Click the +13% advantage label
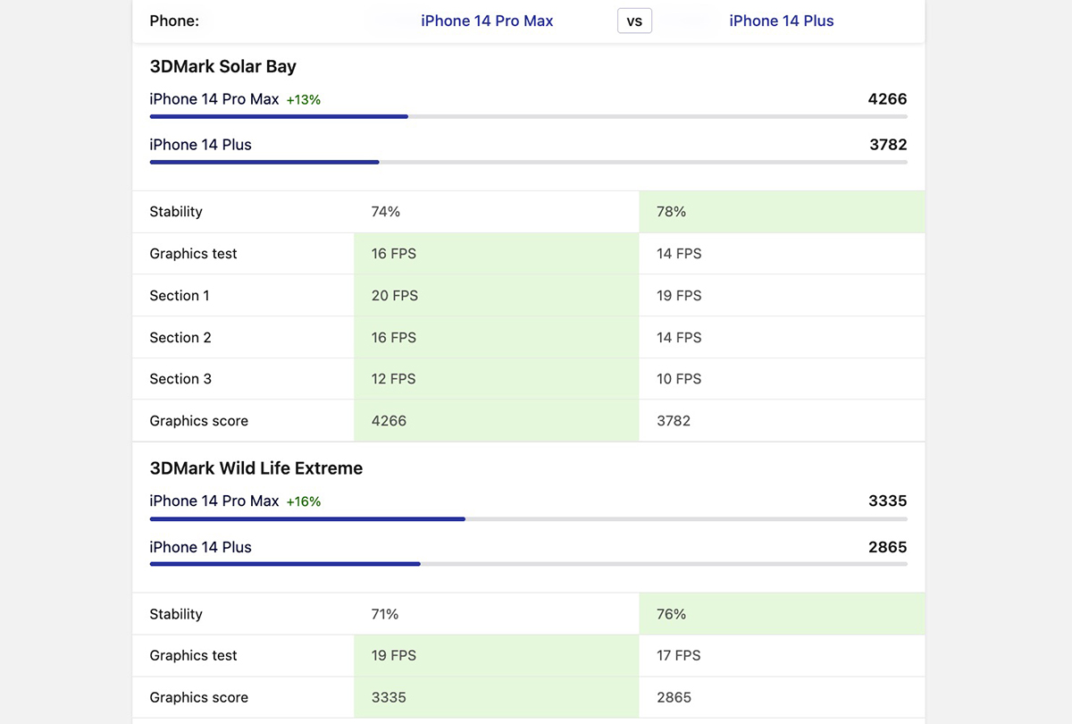This screenshot has height=724, width=1072. (x=304, y=100)
